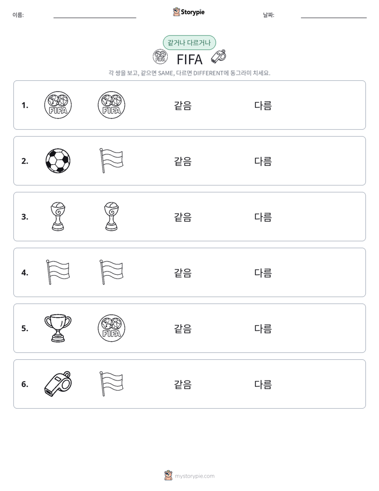
Task: Click the flag icon in row 2
Action: [111, 160]
